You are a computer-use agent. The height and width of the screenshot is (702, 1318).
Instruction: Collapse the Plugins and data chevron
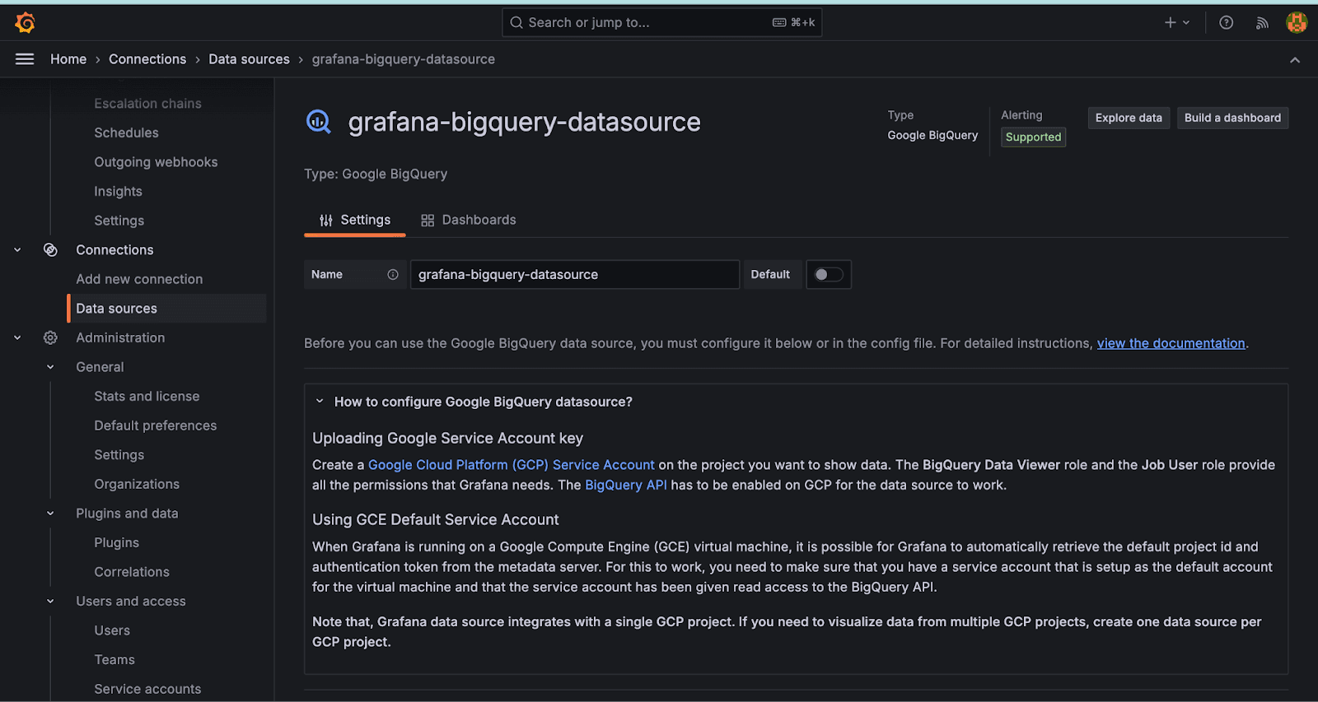[50, 514]
